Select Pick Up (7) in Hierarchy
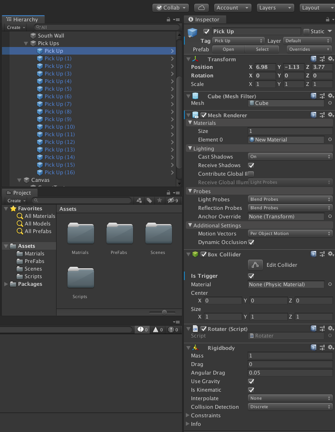The height and width of the screenshot is (432, 335). pyautogui.click(x=88, y=104)
